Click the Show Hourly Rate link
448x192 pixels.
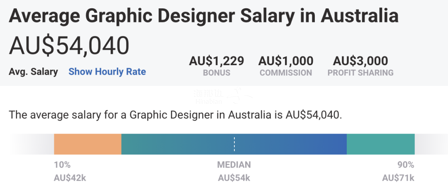pyautogui.click(x=107, y=71)
